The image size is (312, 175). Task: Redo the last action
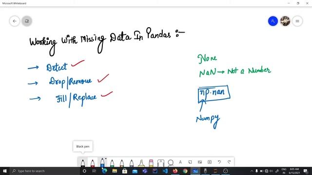229,162
